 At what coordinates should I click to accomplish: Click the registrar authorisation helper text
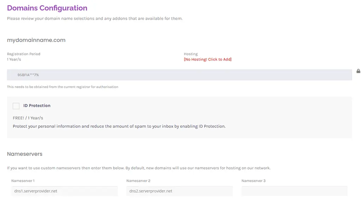(62, 86)
